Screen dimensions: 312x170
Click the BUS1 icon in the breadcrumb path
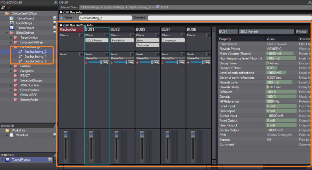click(x=157, y=7)
